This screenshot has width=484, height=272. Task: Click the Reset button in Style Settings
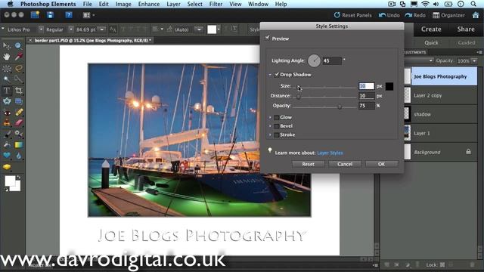[308, 164]
